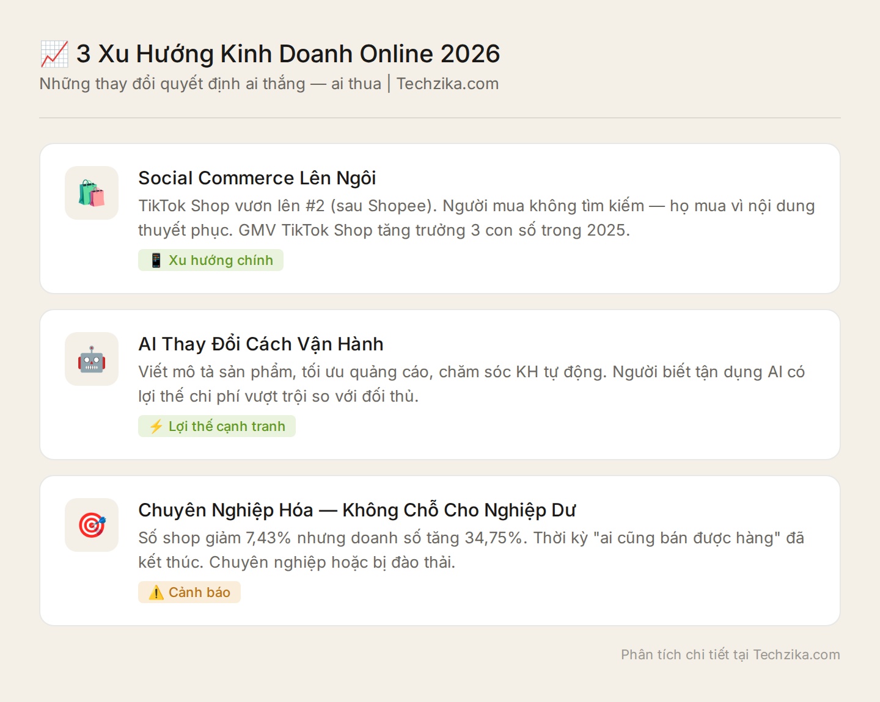Click the chart emoji beside the main title
The width and height of the screenshot is (880, 702).
[x=54, y=54]
